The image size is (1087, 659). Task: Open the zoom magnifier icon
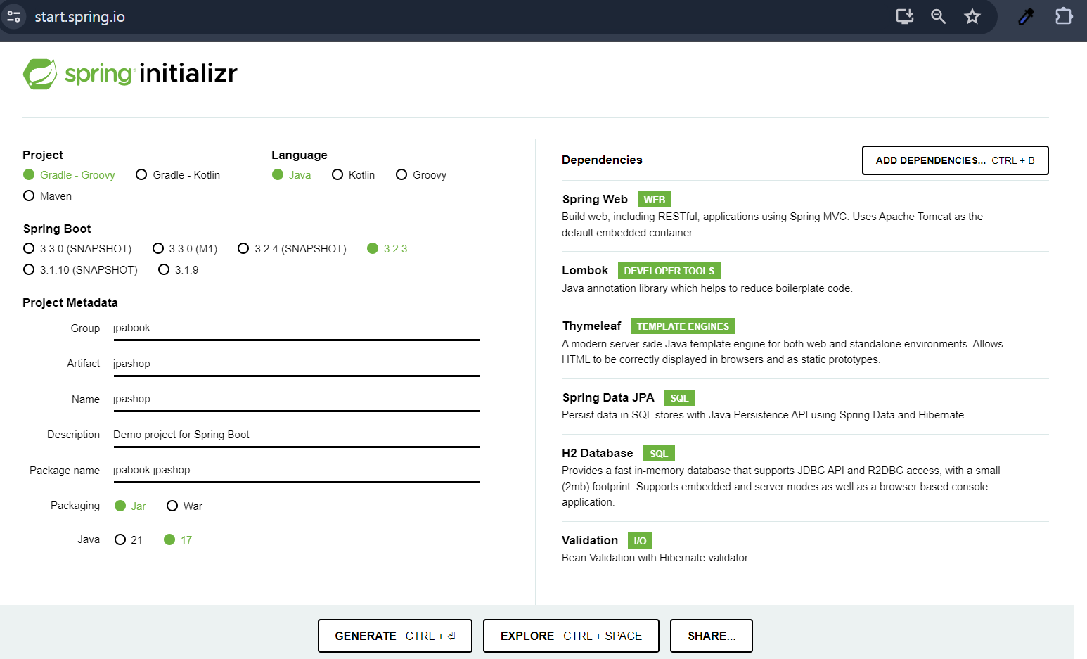click(x=938, y=16)
